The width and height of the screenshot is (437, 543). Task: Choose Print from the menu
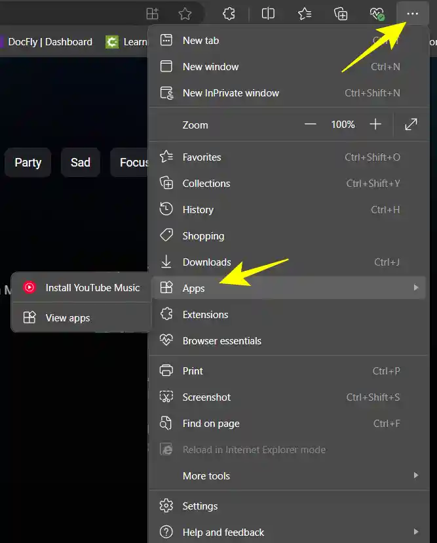pos(289,371)
